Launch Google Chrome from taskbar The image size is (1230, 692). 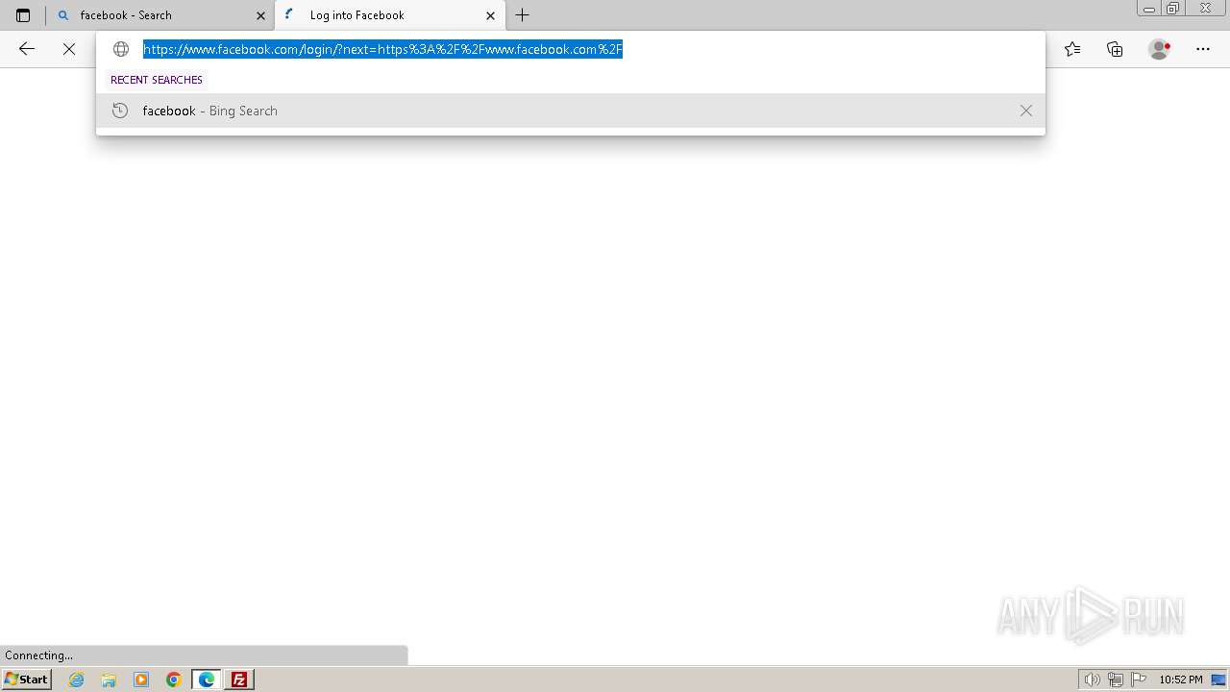(174, 680)
